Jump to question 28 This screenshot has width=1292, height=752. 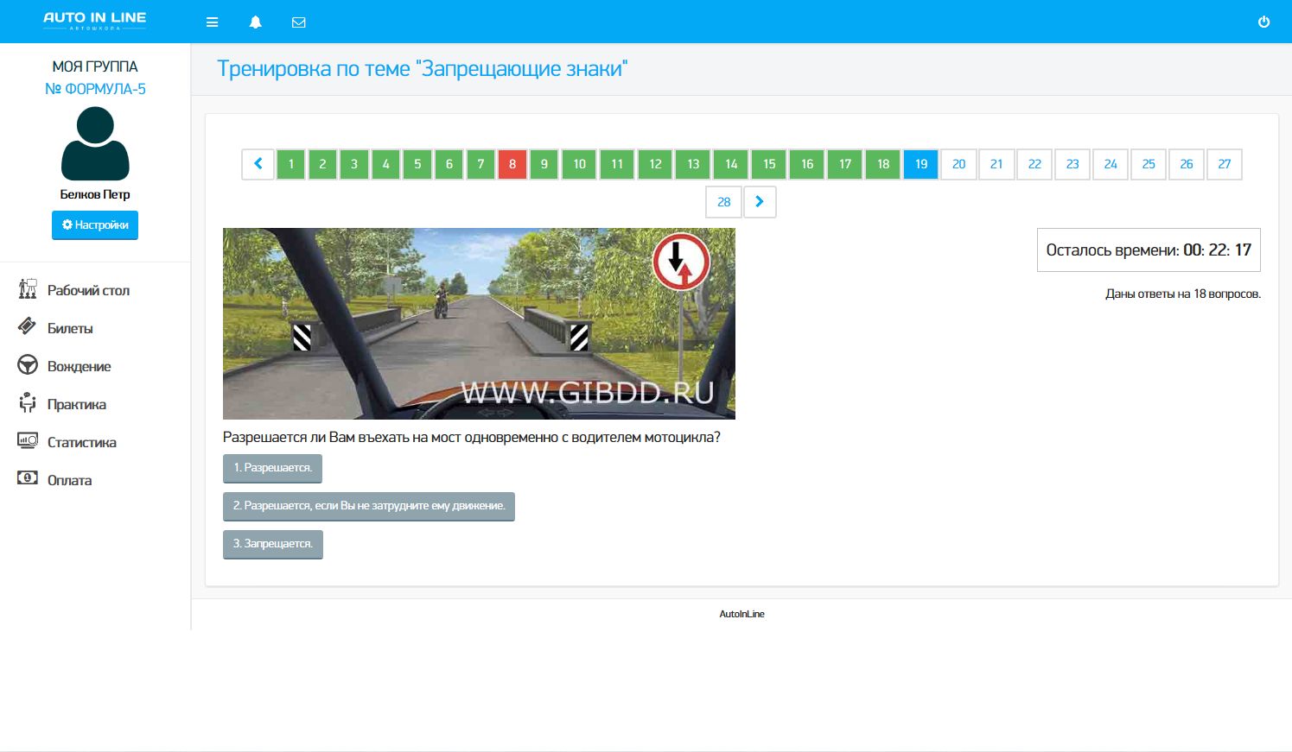click(x=724, y=202)
